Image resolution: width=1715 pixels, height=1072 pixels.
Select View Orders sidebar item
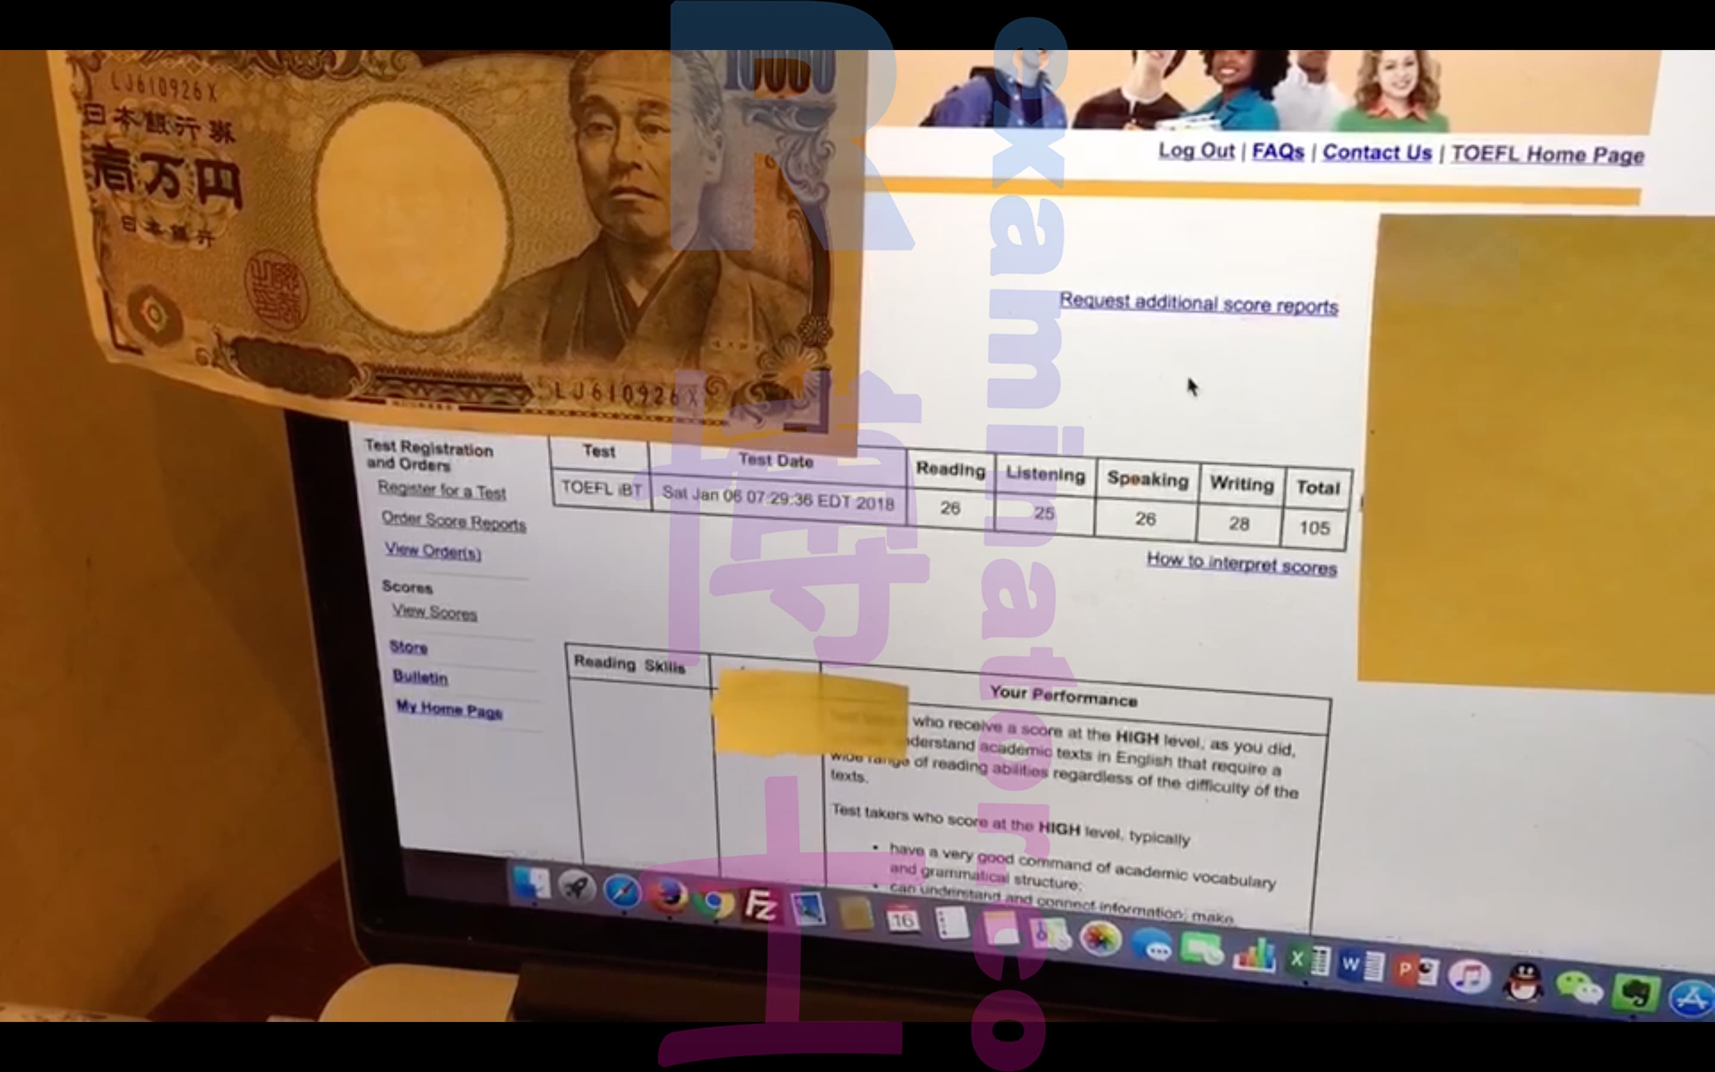tap(431, 553)
